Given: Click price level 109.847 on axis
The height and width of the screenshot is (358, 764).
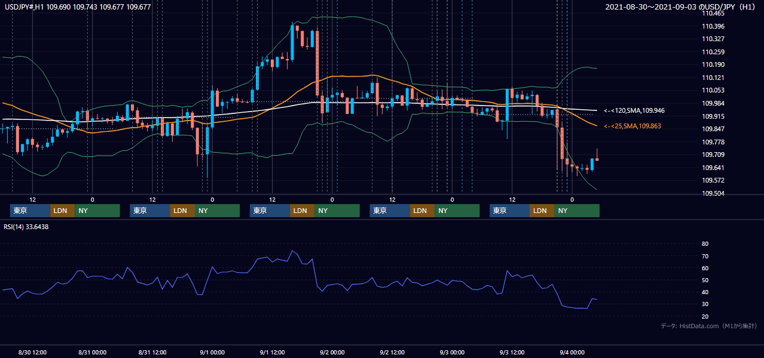Looking at the screenshot, I should pos(713,129).
